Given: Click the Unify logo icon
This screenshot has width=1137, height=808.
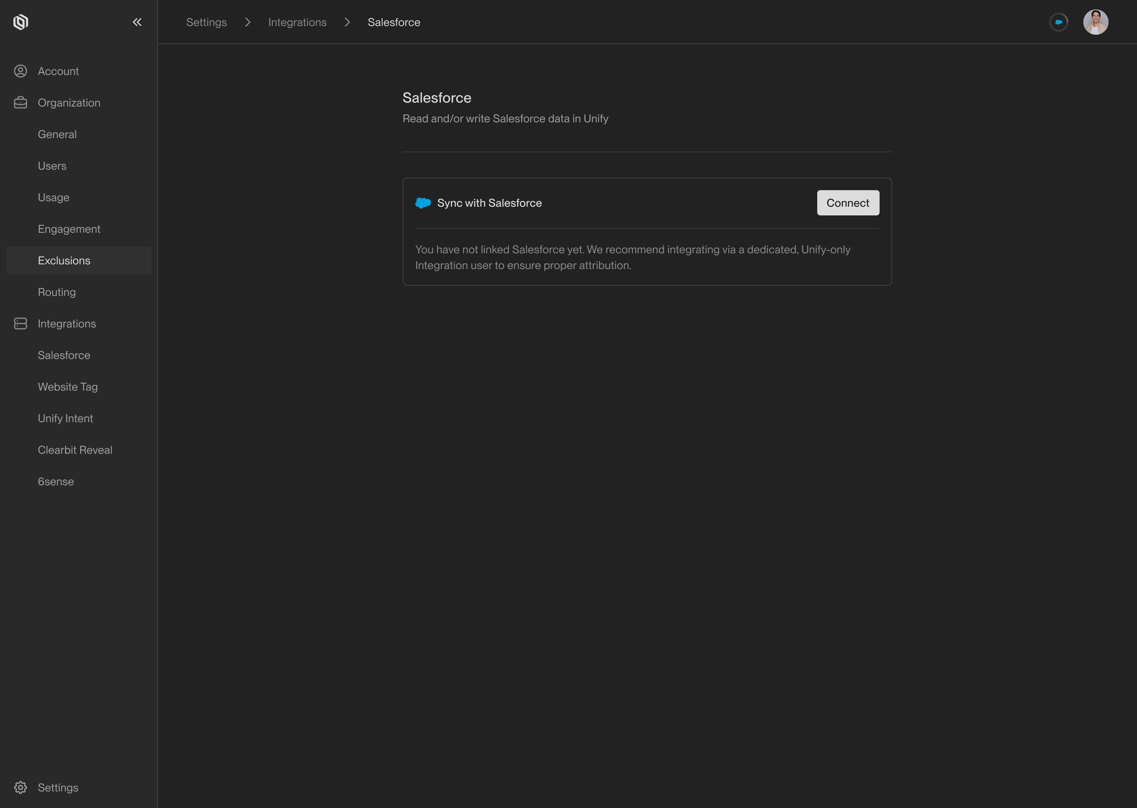Looking at the screenshot, I should 21,22.
